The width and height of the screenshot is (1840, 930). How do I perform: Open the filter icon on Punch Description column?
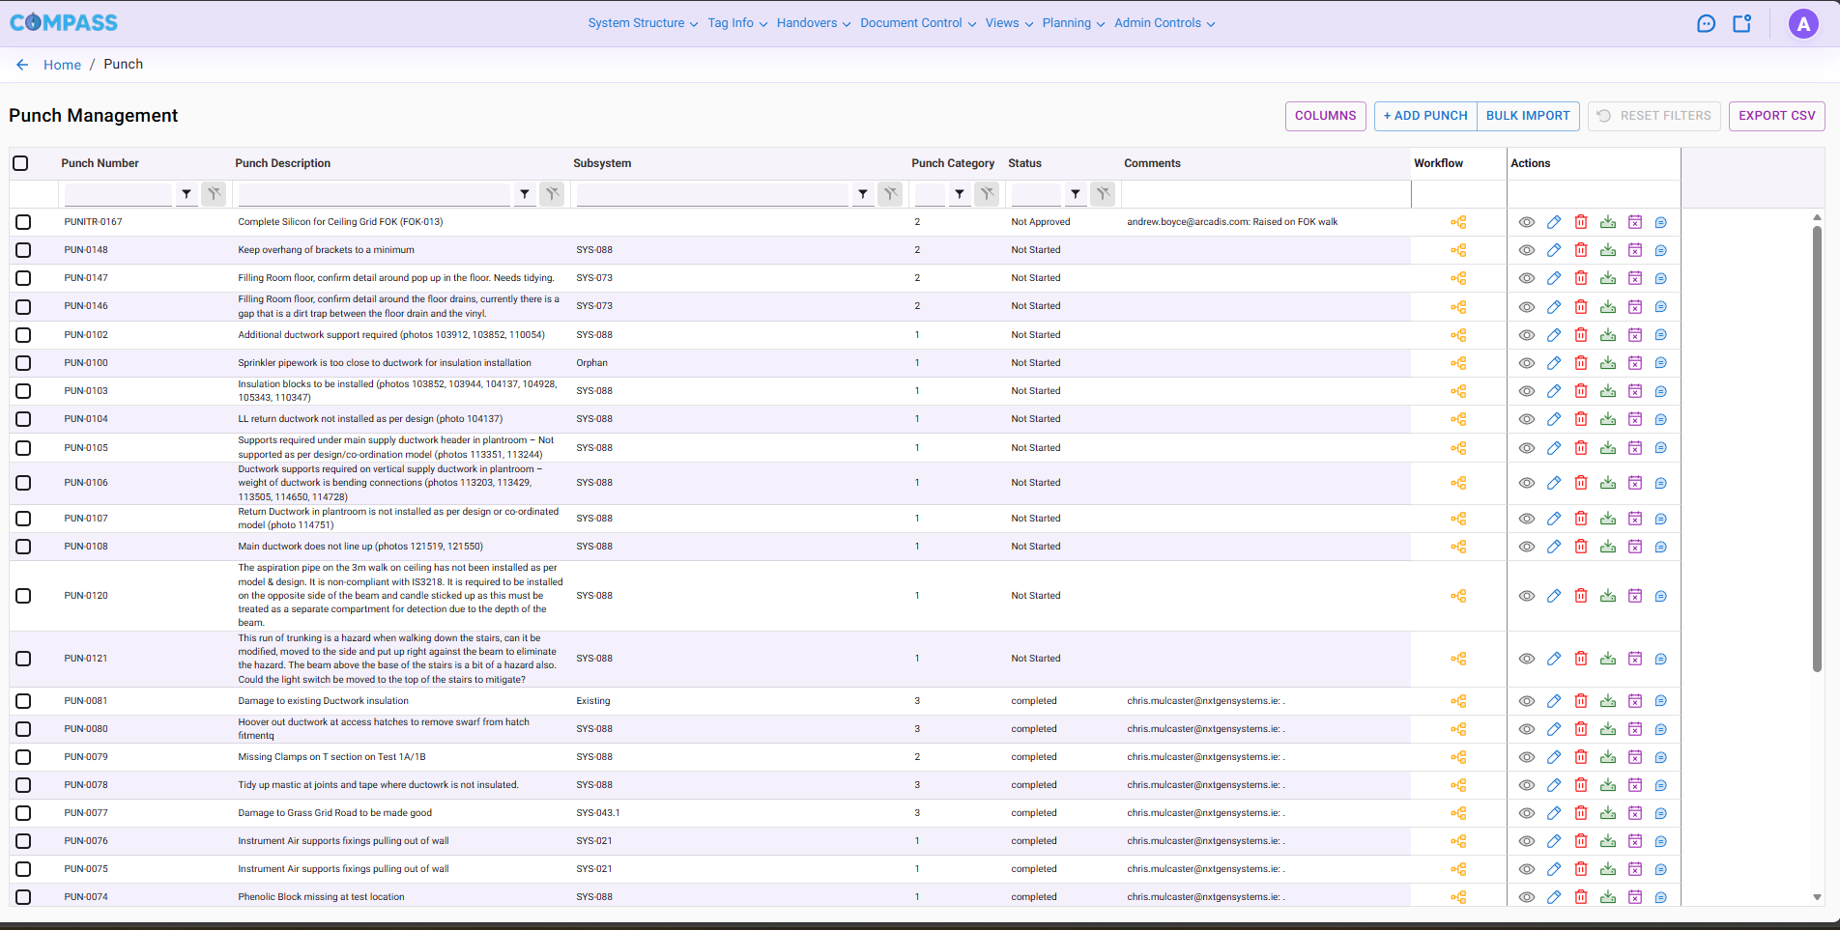[x=524, y=193]
